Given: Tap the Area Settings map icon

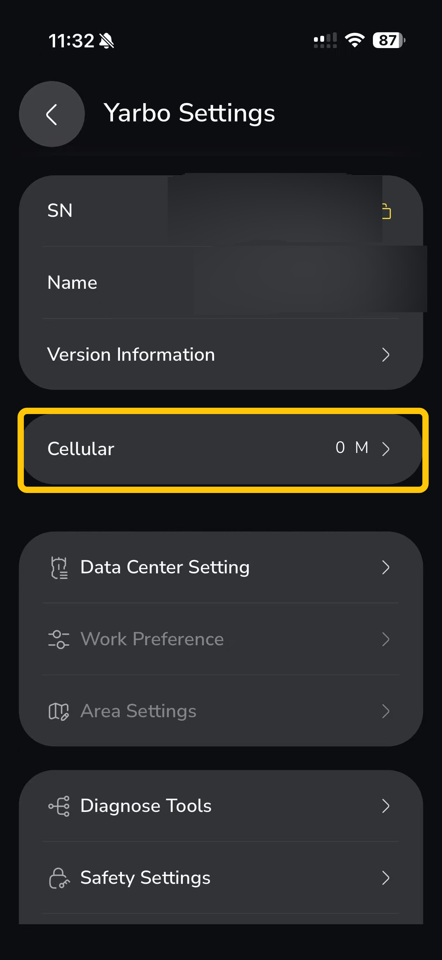Looking at the screenshot, I should tap(59, 711).
